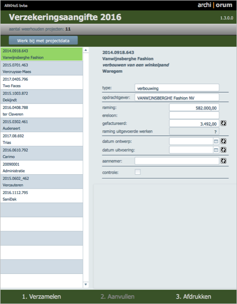237x304 pixels.
Task: Click the project list scroll-down arrow
Action: 86,284
